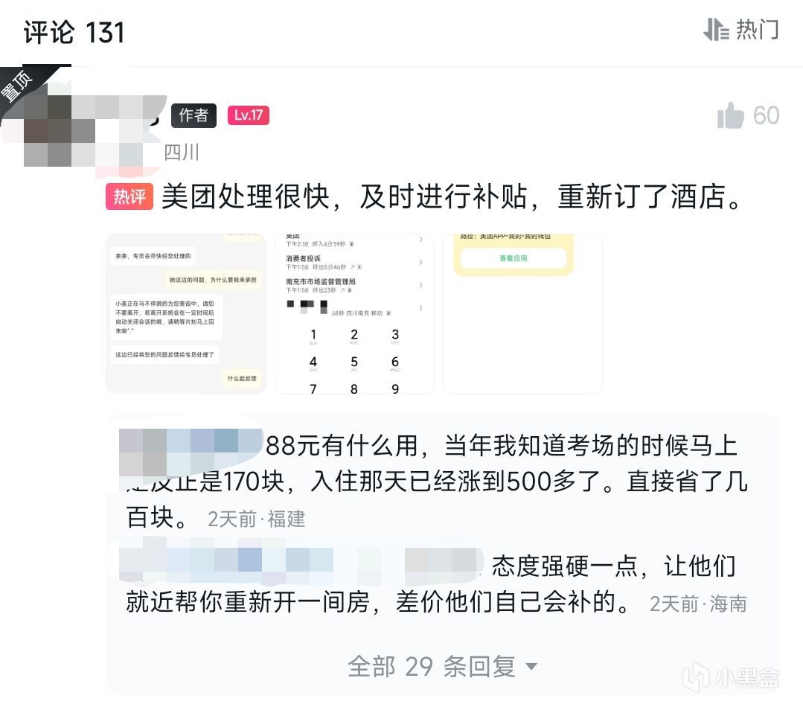
Task: Open the call log dialpad thumbnail
Action: tap(354, 314)
